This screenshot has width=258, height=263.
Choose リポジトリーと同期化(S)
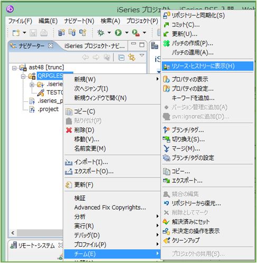click(x=208, y=15)
